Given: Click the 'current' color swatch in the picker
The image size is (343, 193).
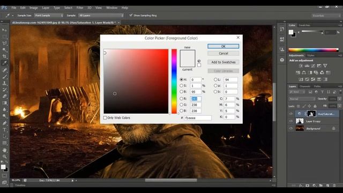Looking at the screenshot, I should click(188, 63).
